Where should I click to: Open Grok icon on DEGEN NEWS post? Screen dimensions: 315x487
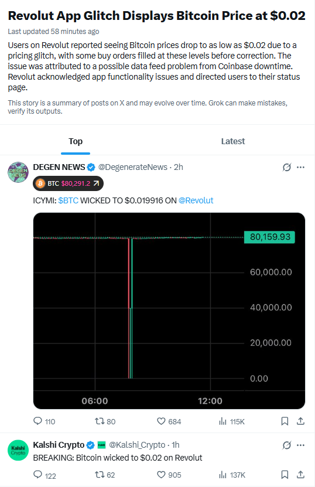(287, 167)
